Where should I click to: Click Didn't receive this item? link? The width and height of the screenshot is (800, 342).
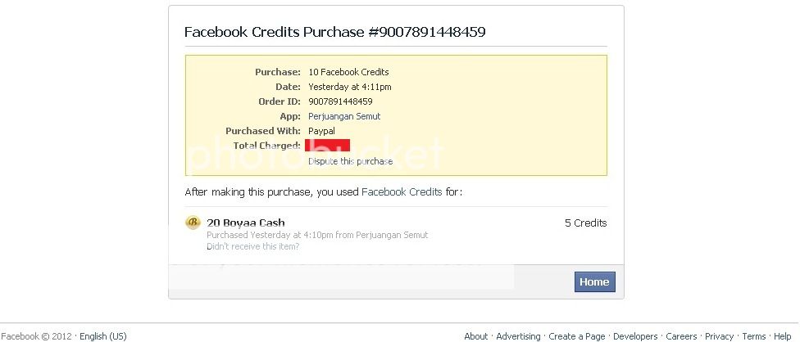tap(252, 247)
